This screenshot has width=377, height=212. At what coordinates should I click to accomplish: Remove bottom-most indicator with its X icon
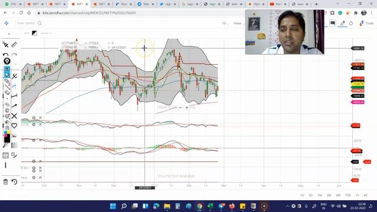(41, 177)
